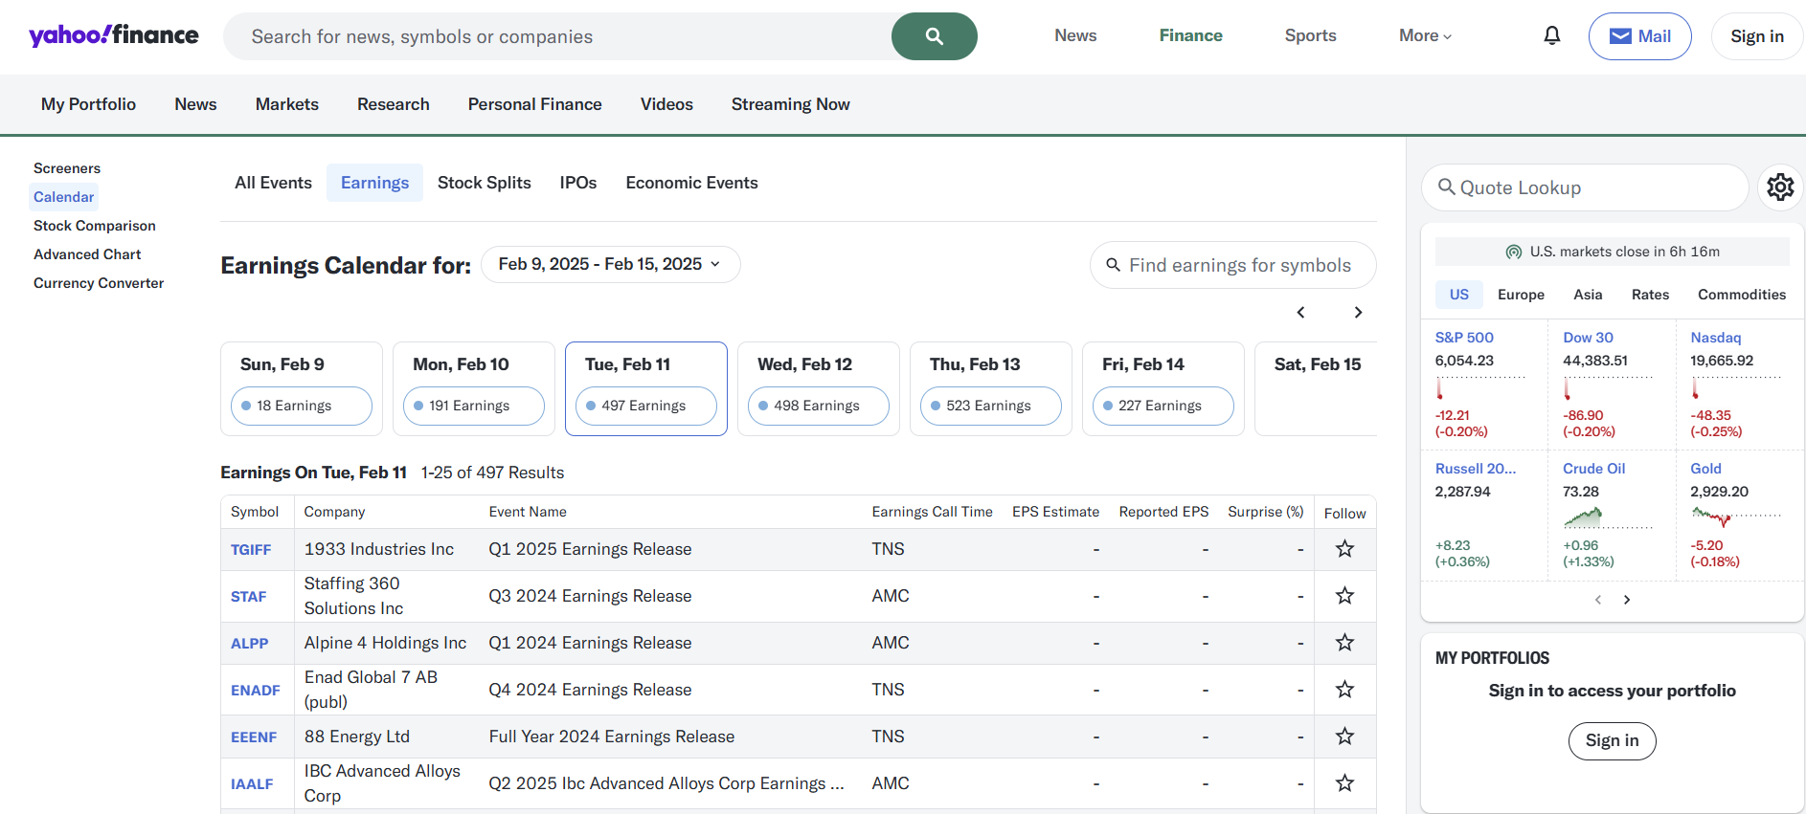The image size is (1806, 814).
Task: Open the Sports top link
Action: click(1310, 35)
